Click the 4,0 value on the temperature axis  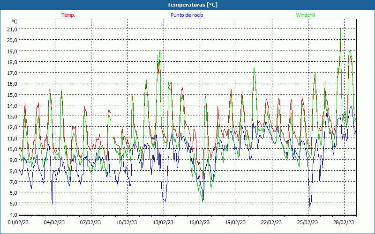click(13, 214)
